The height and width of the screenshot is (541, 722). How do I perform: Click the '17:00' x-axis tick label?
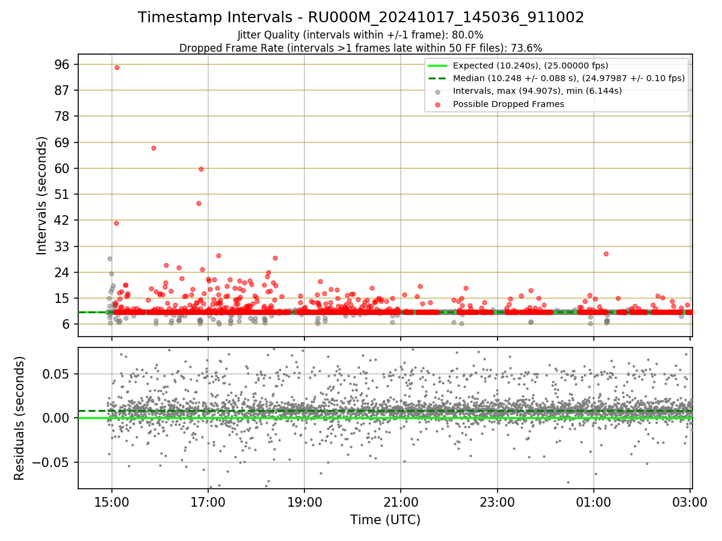pyautogui.click(x=208, y=501)
